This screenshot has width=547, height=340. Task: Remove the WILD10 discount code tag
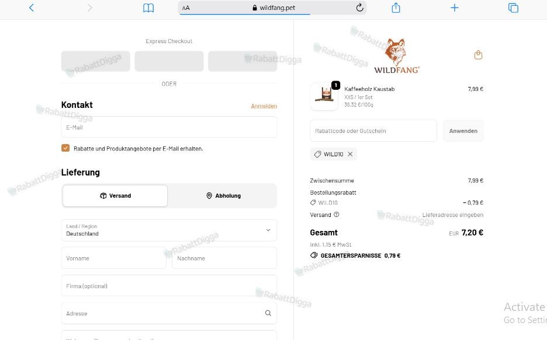click(x=350, y=154)
